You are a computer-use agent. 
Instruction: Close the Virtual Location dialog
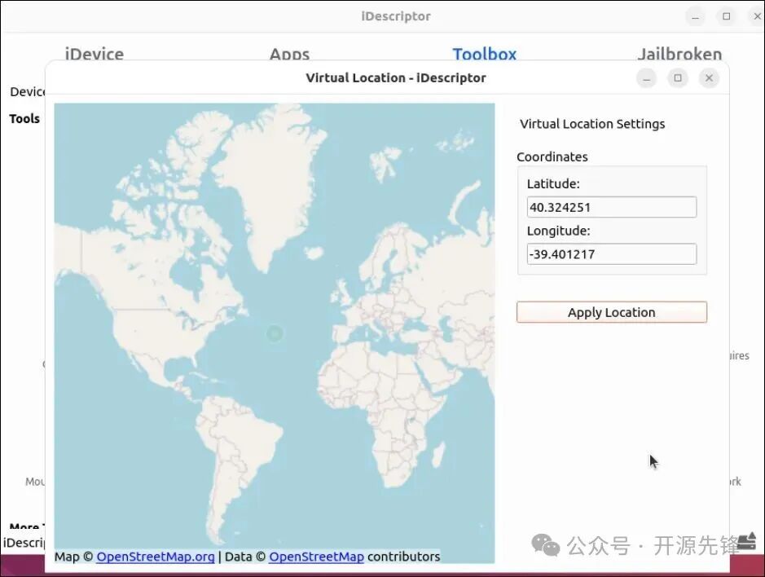[709, 78]
